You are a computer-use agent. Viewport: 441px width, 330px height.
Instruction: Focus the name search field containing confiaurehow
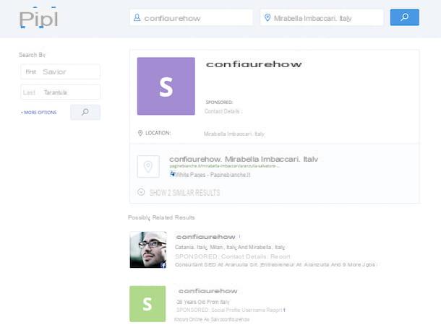pyautogui.click(x=191, y=18)
